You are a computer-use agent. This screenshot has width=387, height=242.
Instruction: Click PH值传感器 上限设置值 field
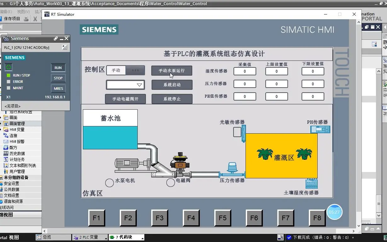click(x=276, y=96)
